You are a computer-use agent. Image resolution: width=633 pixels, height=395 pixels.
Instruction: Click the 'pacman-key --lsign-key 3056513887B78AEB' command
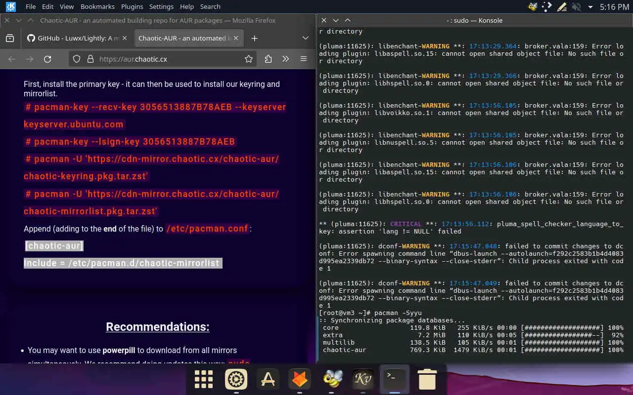(x=131, y=142)
